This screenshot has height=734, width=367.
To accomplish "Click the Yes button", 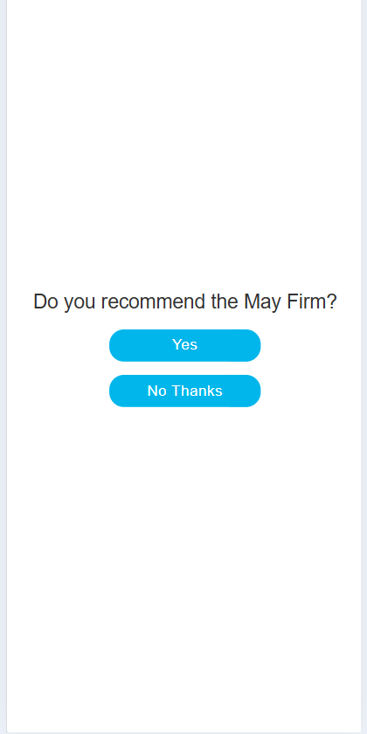I will 185,345.
